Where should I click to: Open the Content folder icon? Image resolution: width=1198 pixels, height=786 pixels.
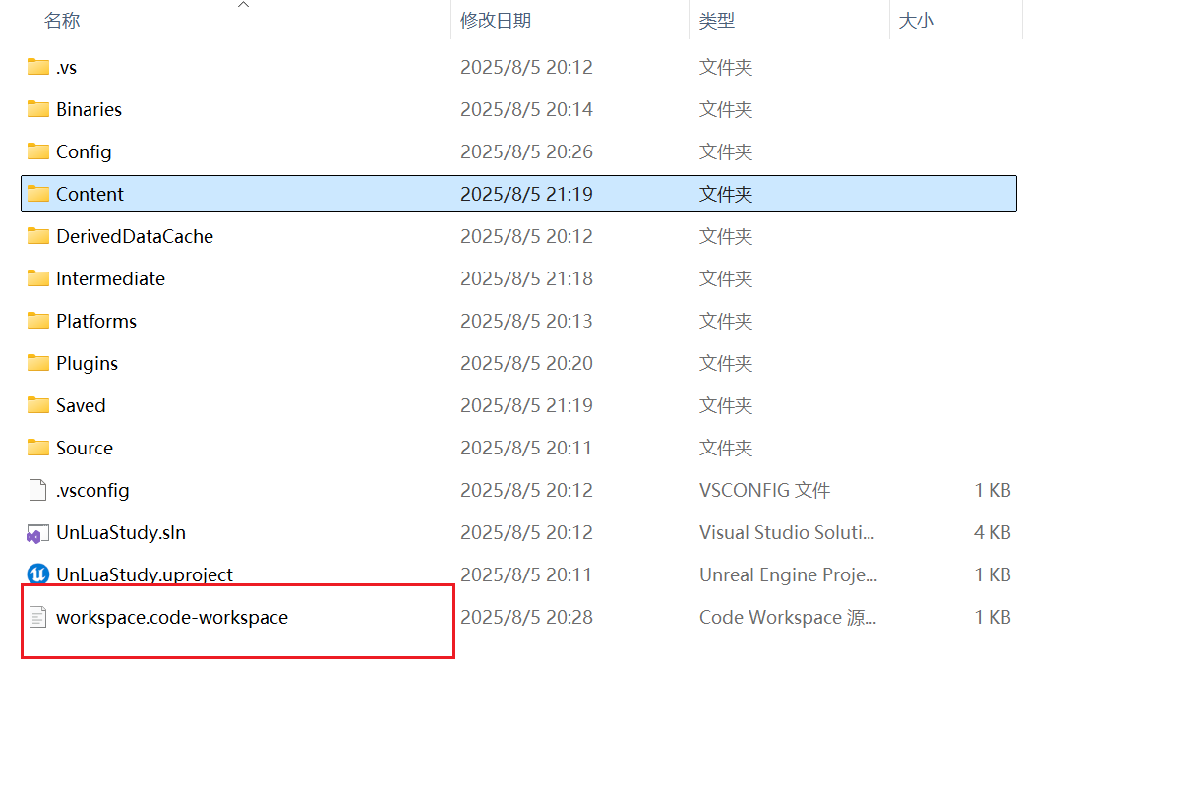tap(36, 193)
